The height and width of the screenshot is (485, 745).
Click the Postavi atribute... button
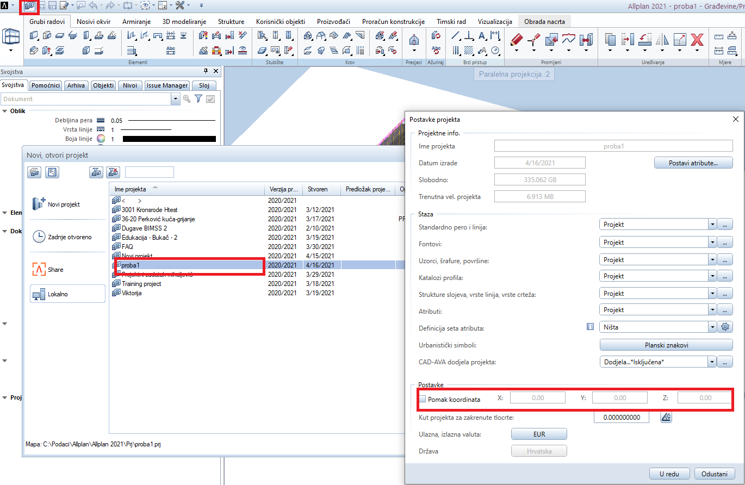tap(693, 163)
